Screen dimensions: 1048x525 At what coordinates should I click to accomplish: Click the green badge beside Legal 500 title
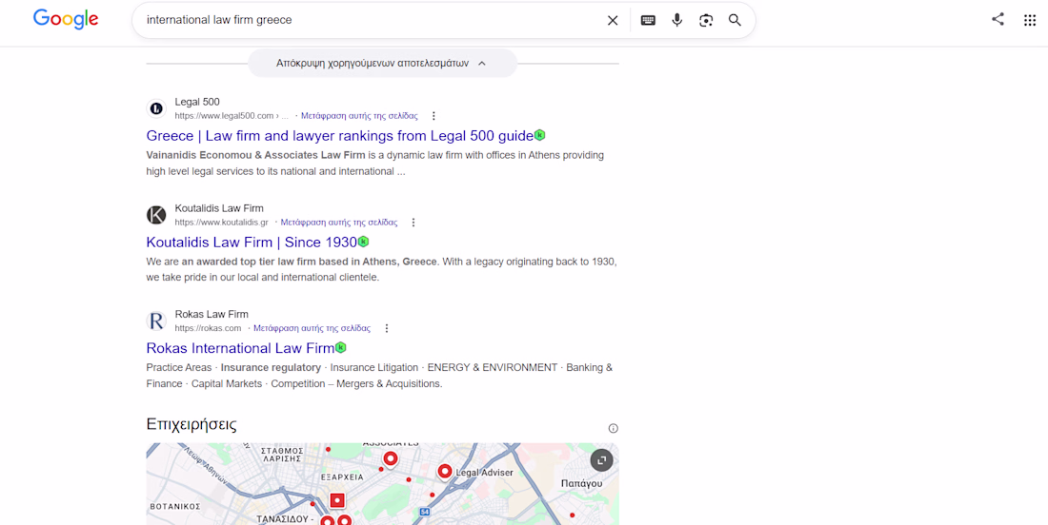pyautogui.click(x=539, y=135)
